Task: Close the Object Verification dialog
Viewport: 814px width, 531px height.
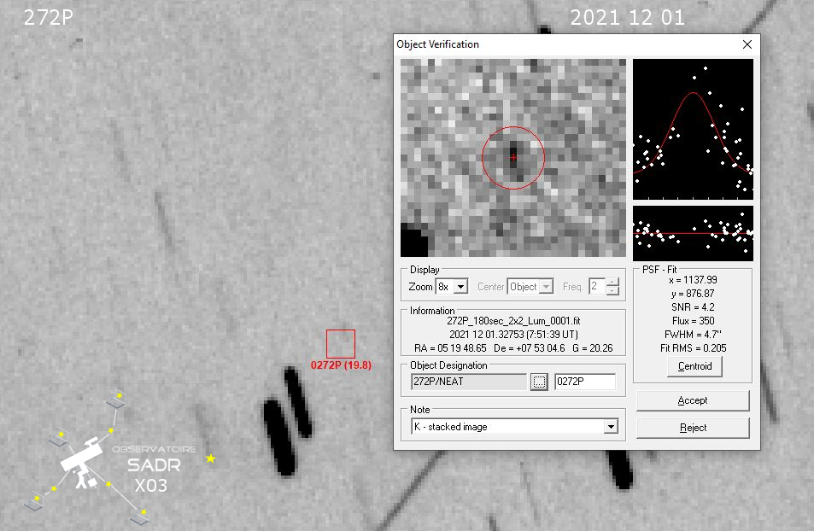Action: tap(747, 44)
